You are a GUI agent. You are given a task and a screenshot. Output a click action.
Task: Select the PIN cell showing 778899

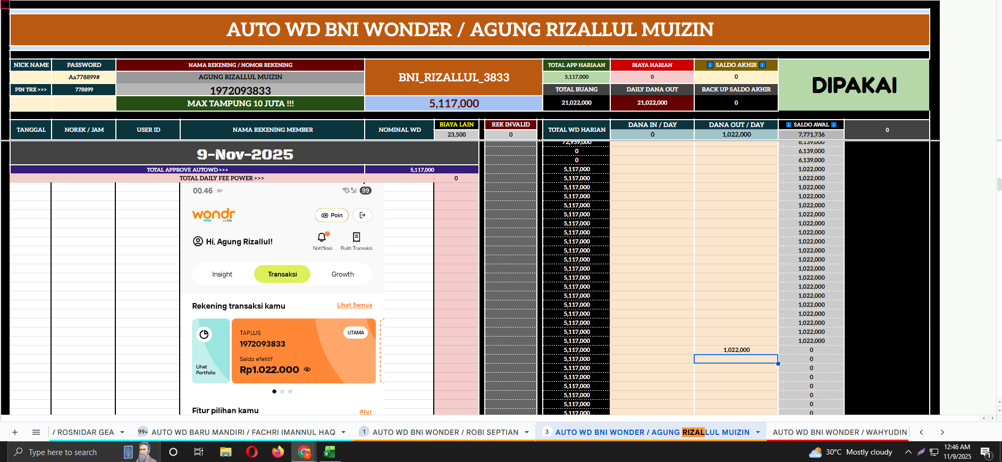click(x=84, y=89)
